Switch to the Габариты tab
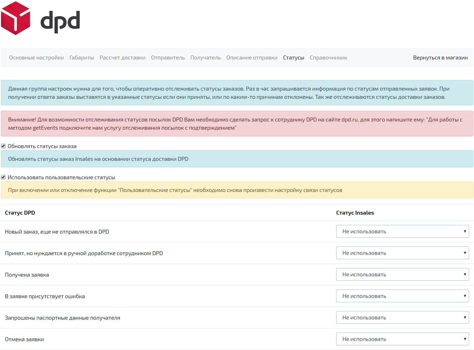The height and width of the screenshot is (350, 474). click(x=82, y=57)
